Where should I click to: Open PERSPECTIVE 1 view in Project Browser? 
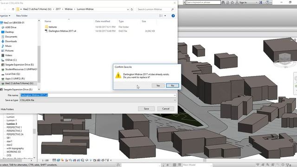coord(14,127)
